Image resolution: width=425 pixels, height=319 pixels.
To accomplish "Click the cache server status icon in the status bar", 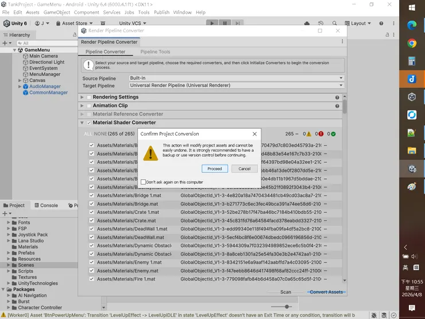I will pyautogui.click(x=384, y=315).
